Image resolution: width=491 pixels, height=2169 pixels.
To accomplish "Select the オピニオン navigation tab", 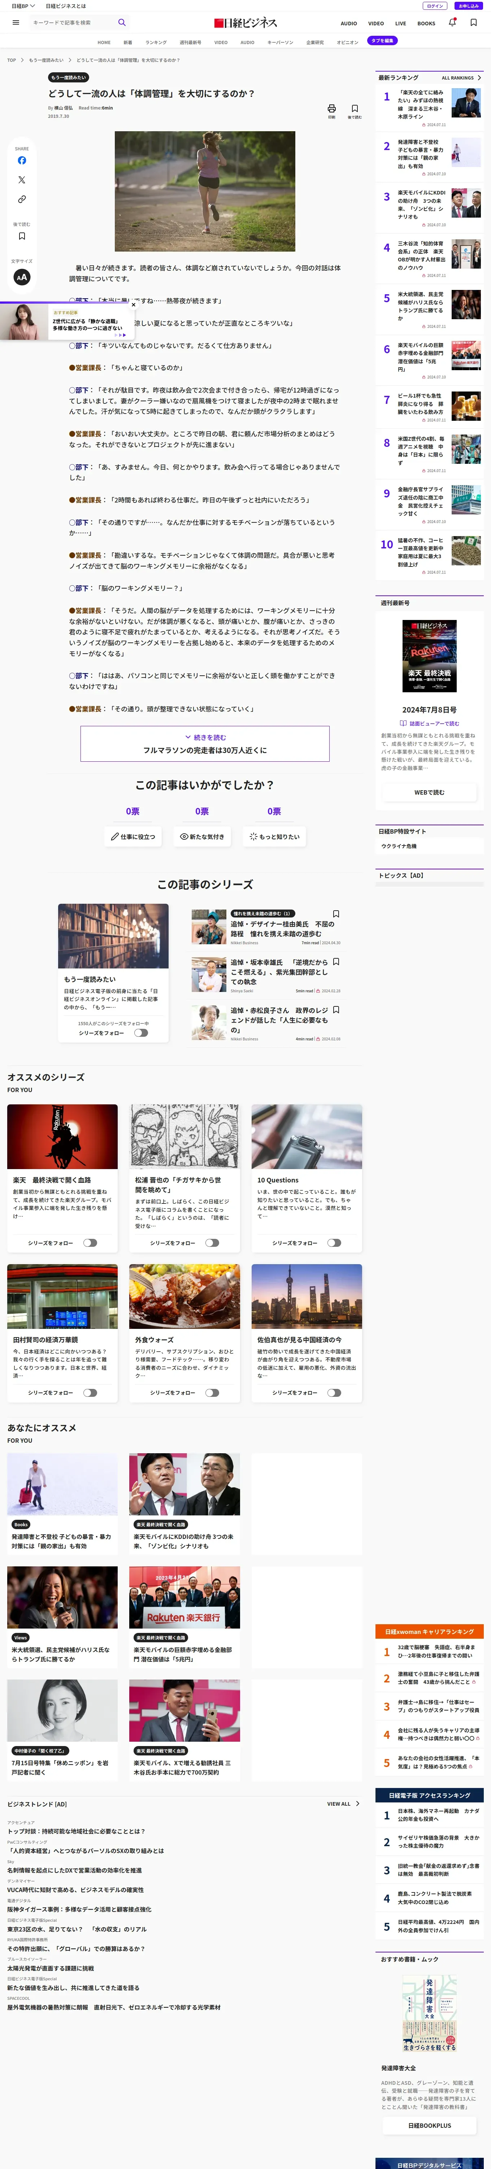I will click(x=347, y=42).
